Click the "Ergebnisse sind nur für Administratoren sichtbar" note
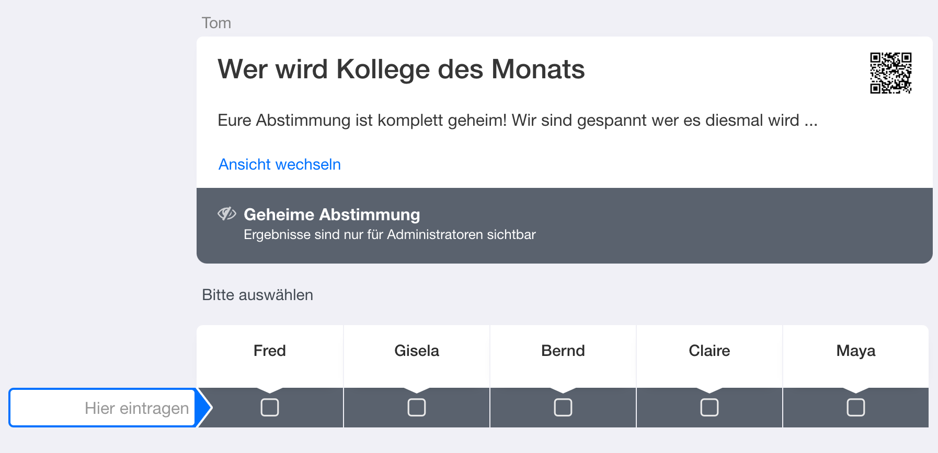The image size is (938, 453). tap(390, 235)
